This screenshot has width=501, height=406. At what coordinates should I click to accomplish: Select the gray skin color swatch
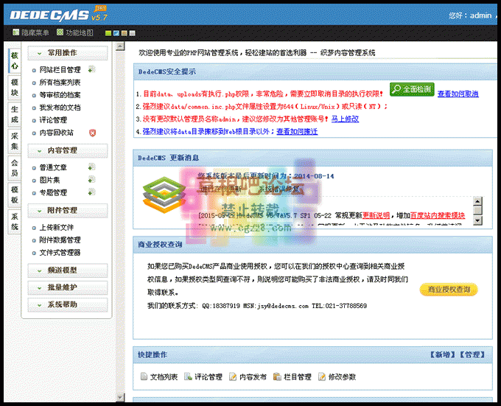133,33
